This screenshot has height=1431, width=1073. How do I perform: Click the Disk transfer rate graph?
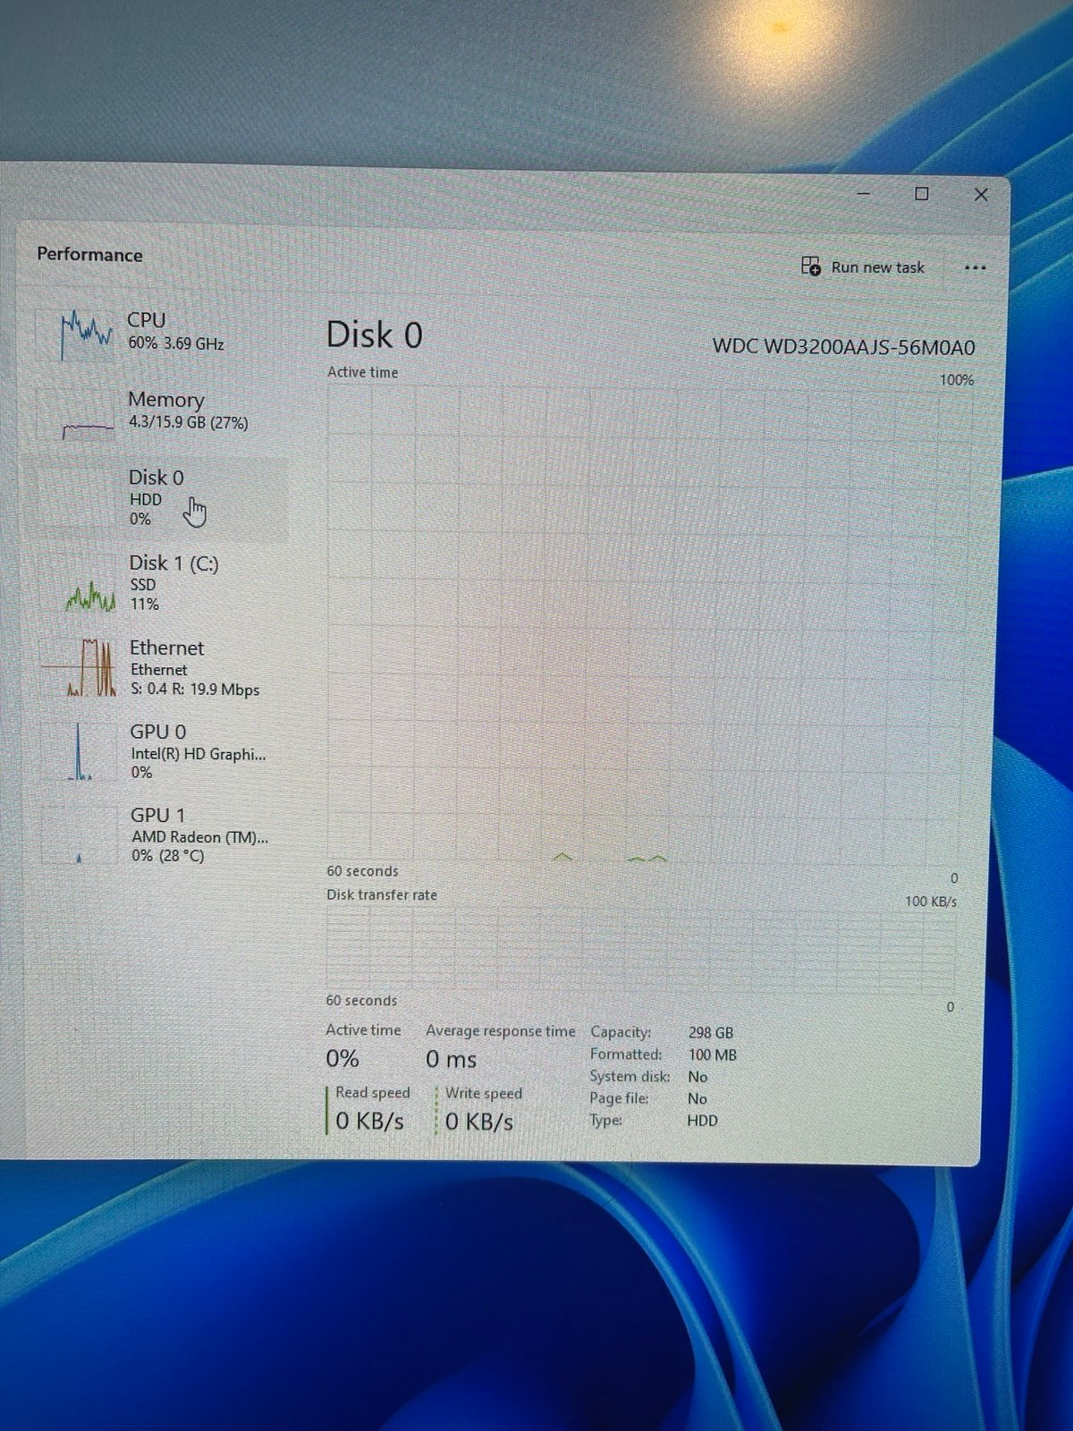point(640,949)
